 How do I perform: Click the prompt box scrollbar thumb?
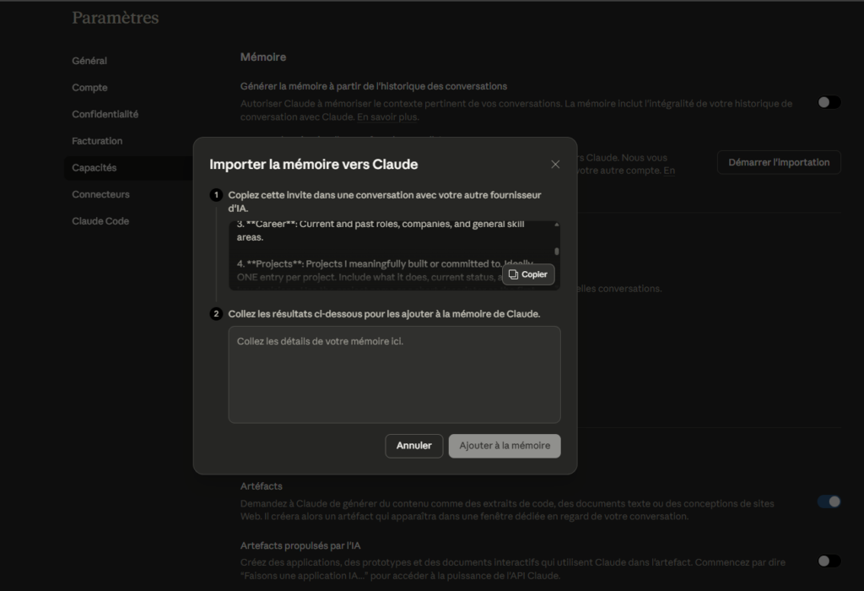(x=557, y=251)
